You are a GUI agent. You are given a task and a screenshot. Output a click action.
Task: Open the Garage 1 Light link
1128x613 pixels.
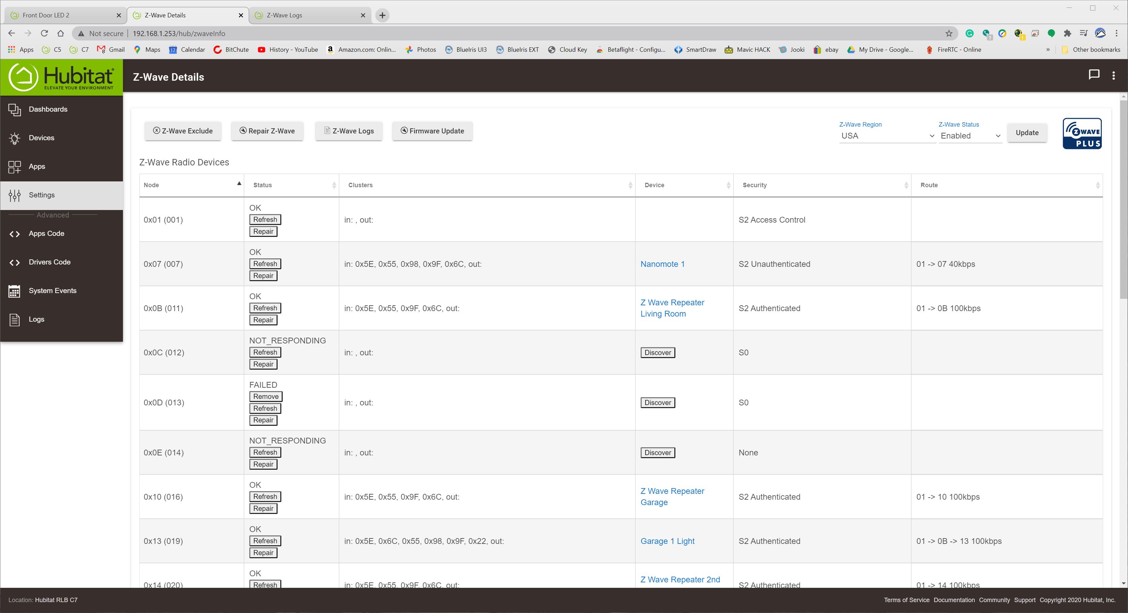[667, 541]
